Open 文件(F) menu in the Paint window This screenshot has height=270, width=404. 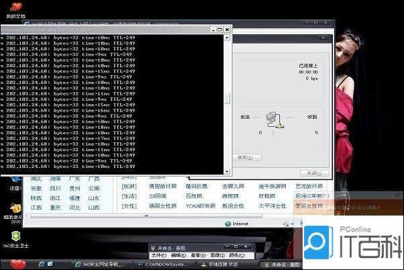(x=158, y=255)
